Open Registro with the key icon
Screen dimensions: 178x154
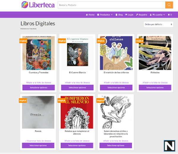(x=142, y=15)
